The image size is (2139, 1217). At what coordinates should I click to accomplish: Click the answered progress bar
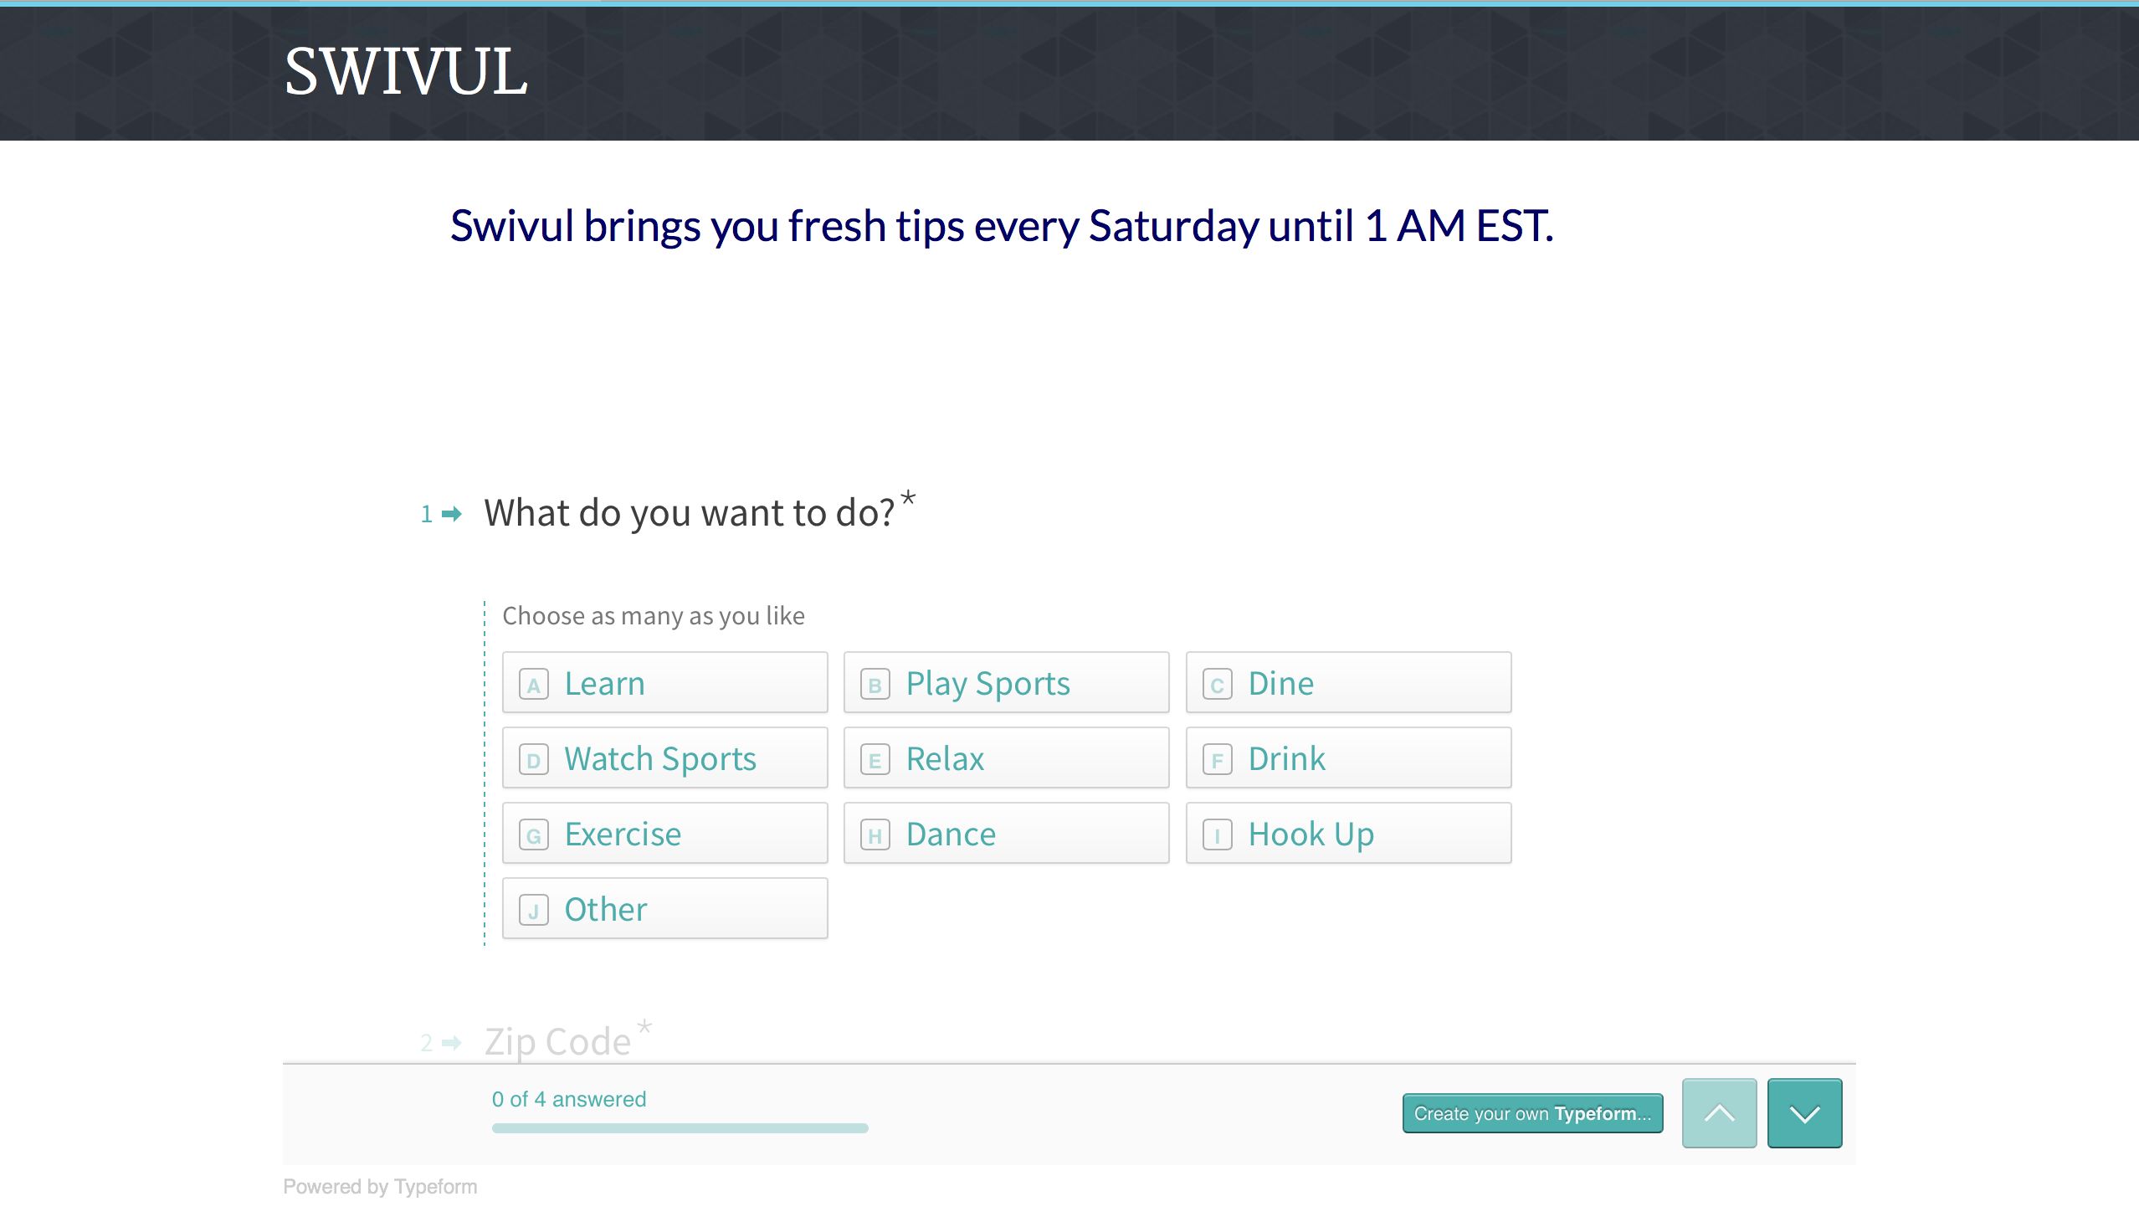point(680,1128)
